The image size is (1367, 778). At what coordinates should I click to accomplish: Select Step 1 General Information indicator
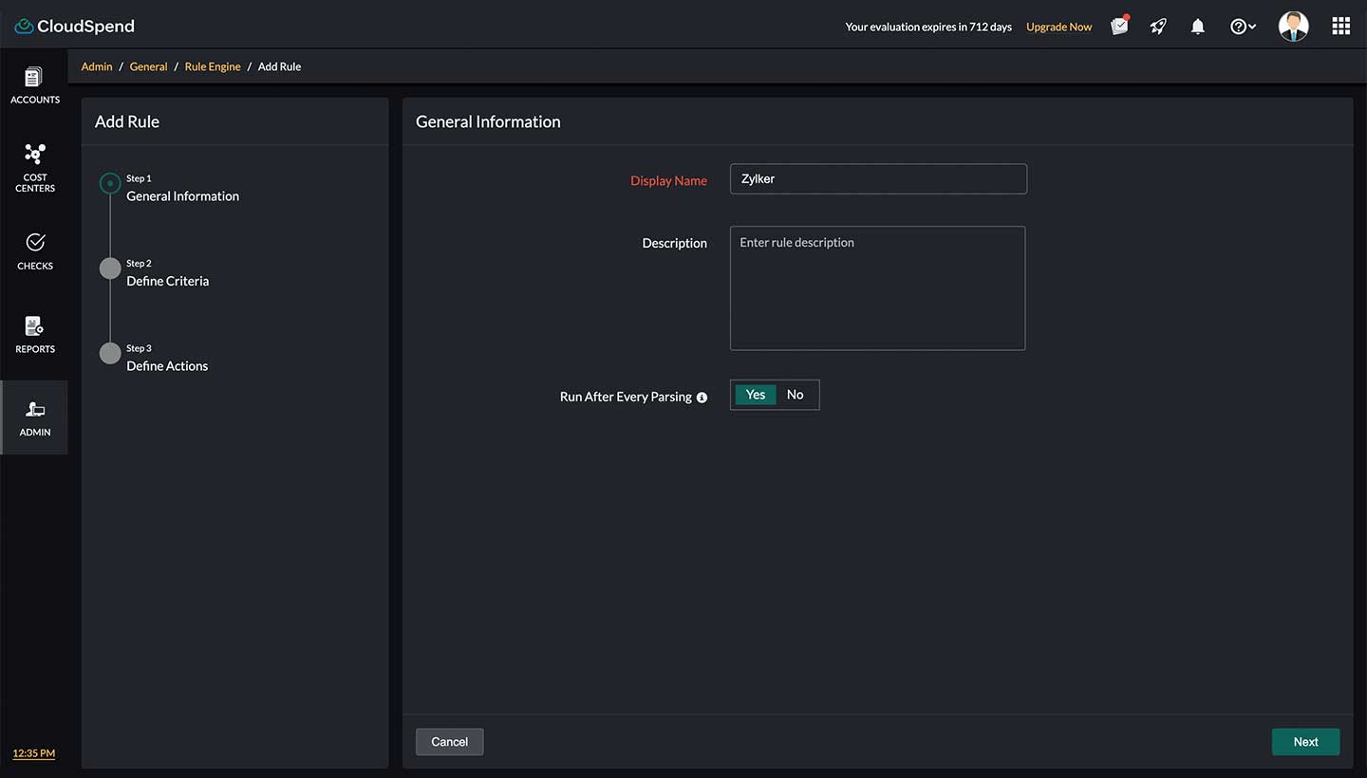pyautogui.click(x=110, y=183)
